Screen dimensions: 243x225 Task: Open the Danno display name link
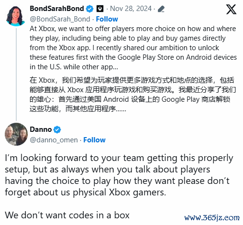pyautogui.click(x=41, y=129)
